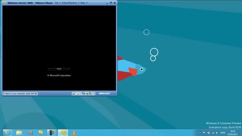Screen dimensions: 242x136
Task: Click the power icon in system tray
Action: 208,133
